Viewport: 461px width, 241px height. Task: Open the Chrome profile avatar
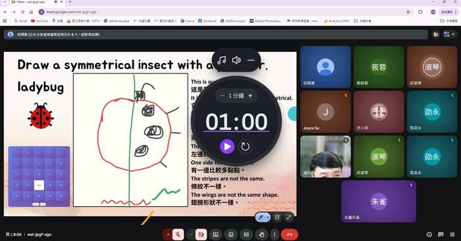tap(433, 12)
